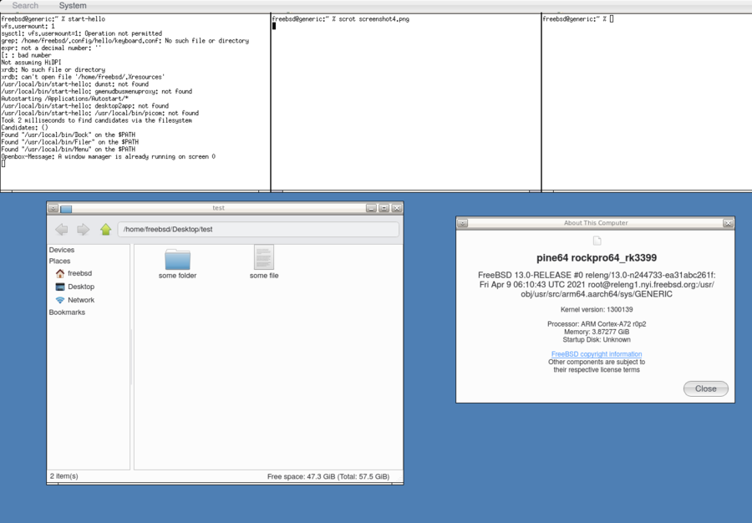The image size is (752, 523).
Task: Open About This Computer window menu button
Action: coord(463,223)
